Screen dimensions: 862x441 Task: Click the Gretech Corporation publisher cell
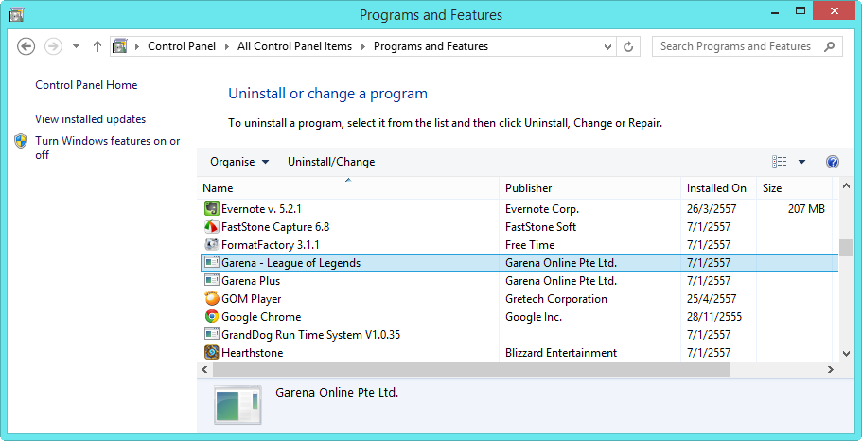tap(556, 299)
